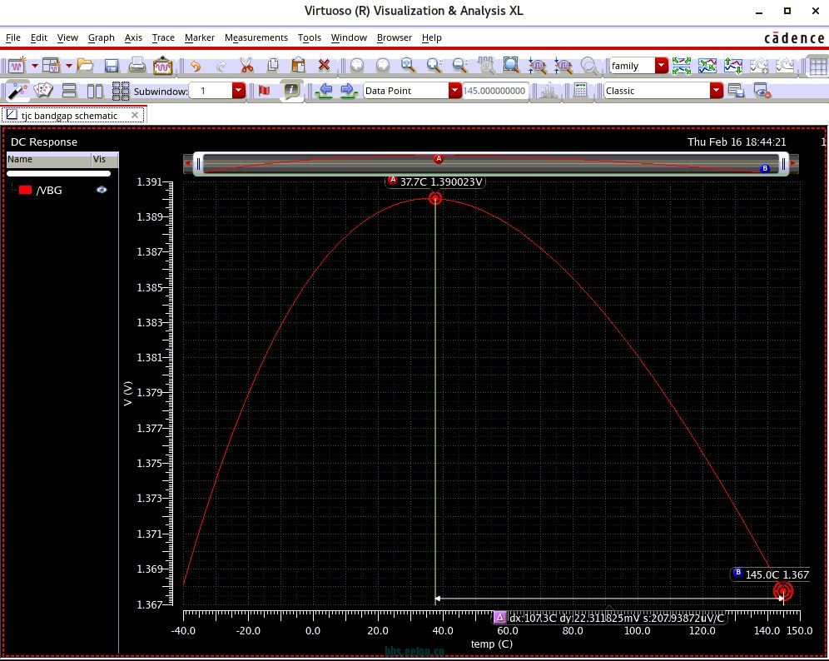Open the Graph menu

tap(101, 37)
